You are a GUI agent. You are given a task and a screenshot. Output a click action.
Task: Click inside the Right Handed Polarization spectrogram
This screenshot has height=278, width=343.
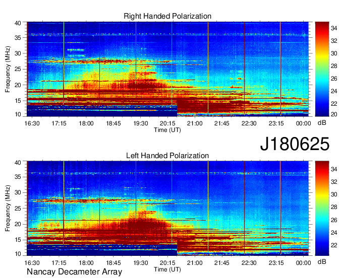click(167, 69)
